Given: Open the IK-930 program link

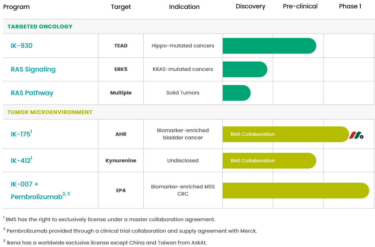Looking at the screenshot, I should click(22, 46).
